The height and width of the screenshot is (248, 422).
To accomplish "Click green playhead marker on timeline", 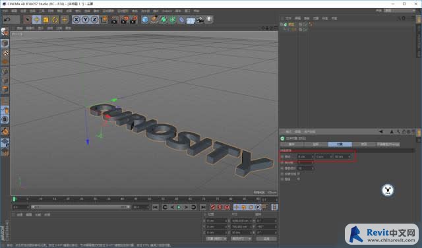I will click(15, 199).
